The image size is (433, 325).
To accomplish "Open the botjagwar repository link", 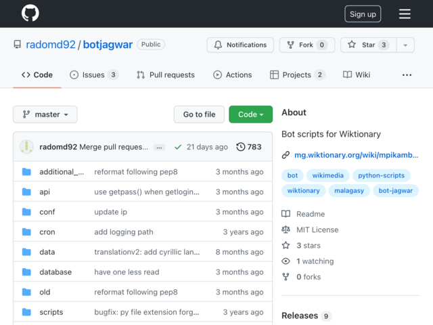I will pos(108,45).
